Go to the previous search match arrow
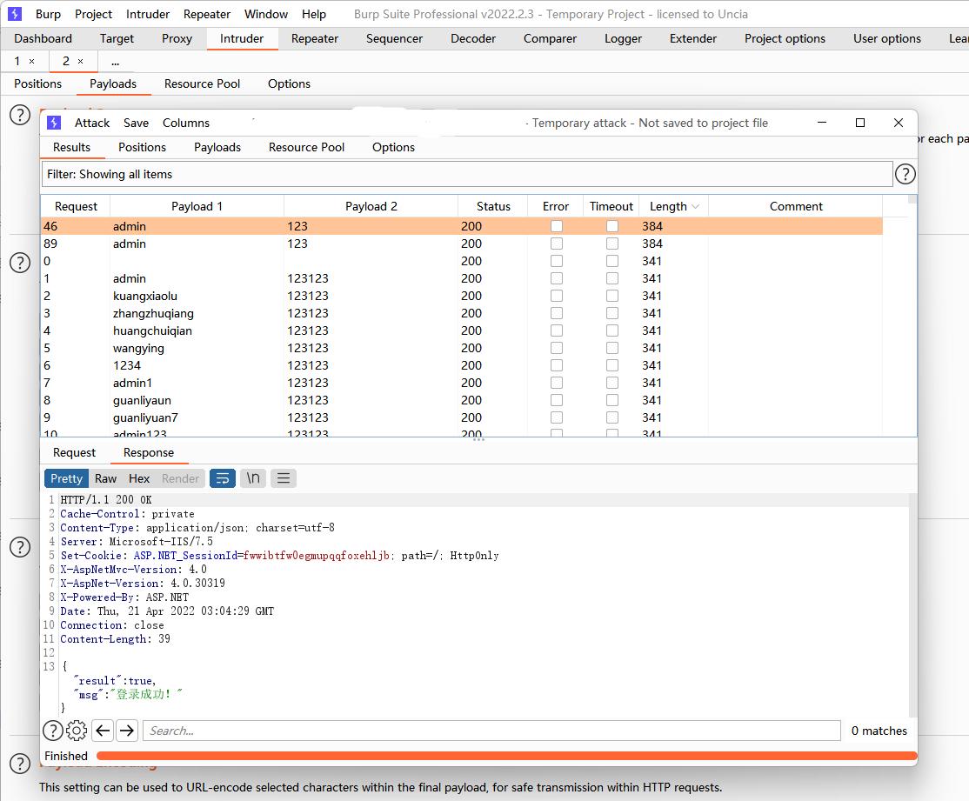 click(x=103, y=731)
